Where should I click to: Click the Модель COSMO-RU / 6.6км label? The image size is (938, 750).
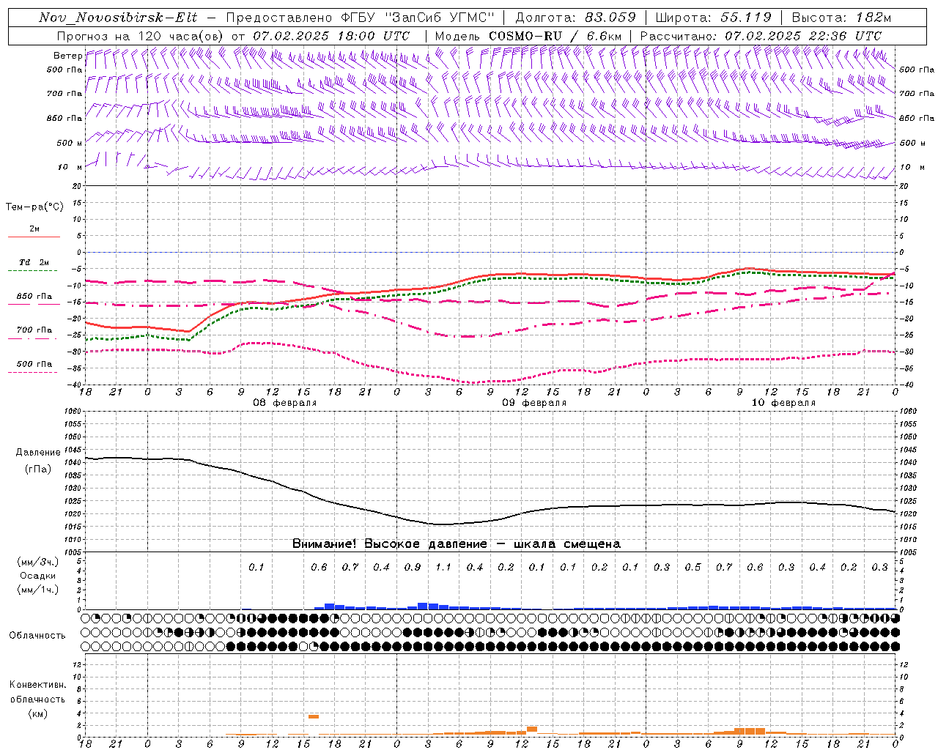(x=528, y=36)
